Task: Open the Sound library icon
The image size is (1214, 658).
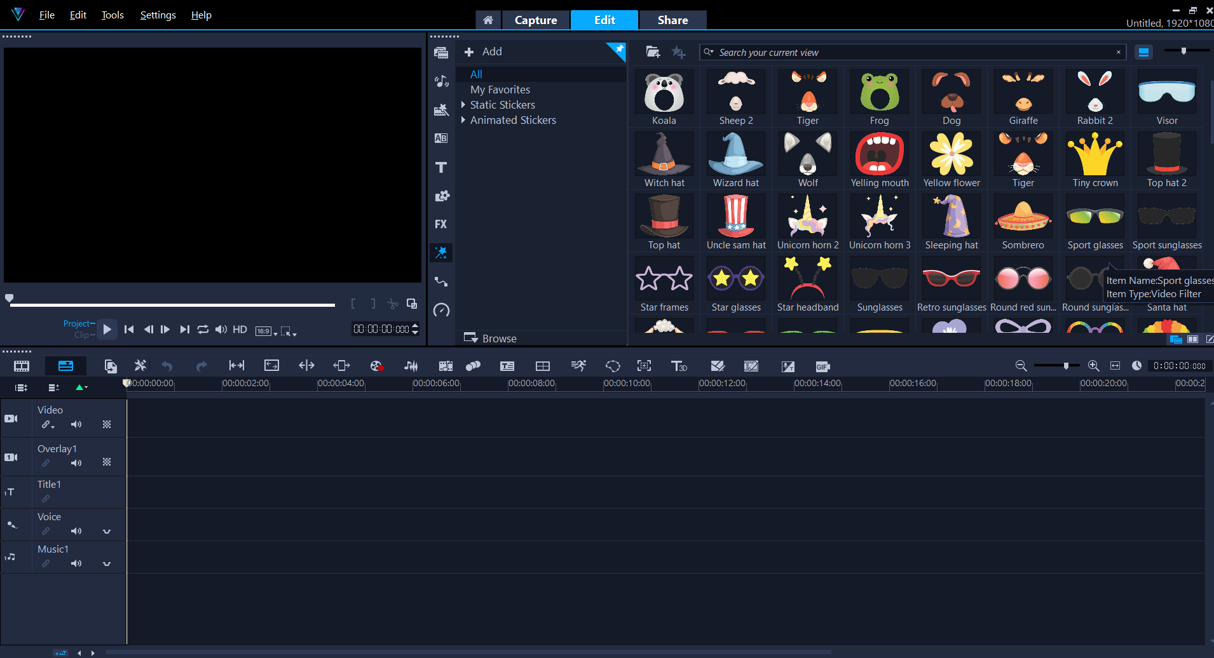Action: click(x=441, y=81)
